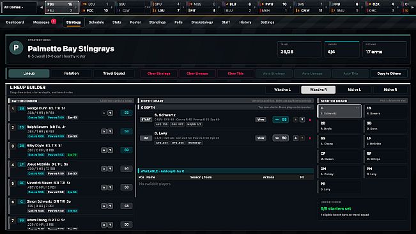Click the Clear Lineups button
Viewport: 416px width, 234px height.
click(197, 74)
